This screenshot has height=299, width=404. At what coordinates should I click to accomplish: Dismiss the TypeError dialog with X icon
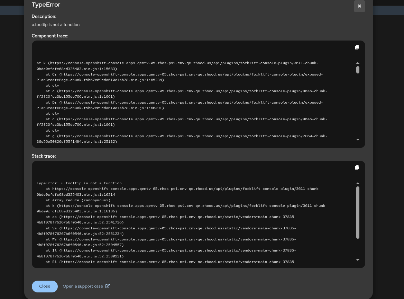pos(359,6)
